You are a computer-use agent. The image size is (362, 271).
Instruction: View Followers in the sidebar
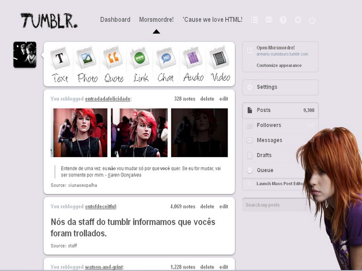tap(280, 125)
